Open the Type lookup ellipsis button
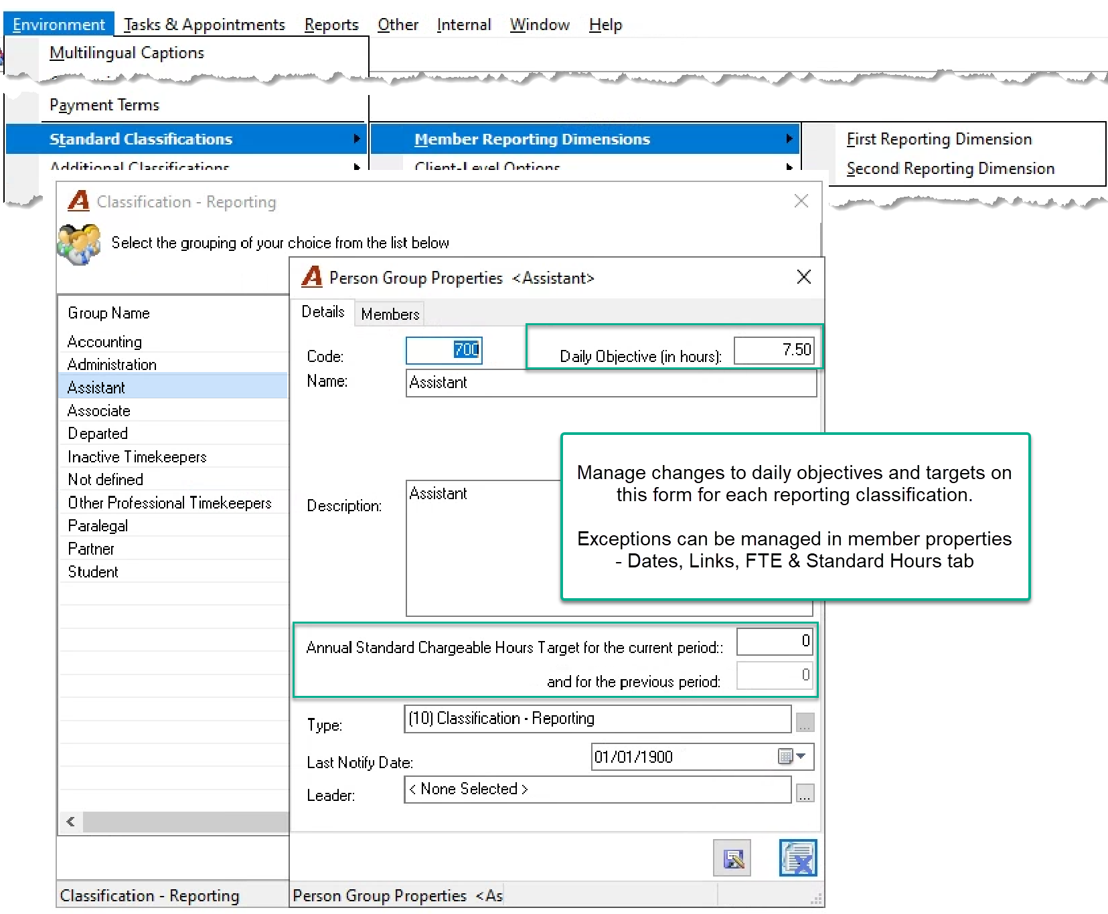The height and width of the screenshot is (914, 1108). click(805, 723)
